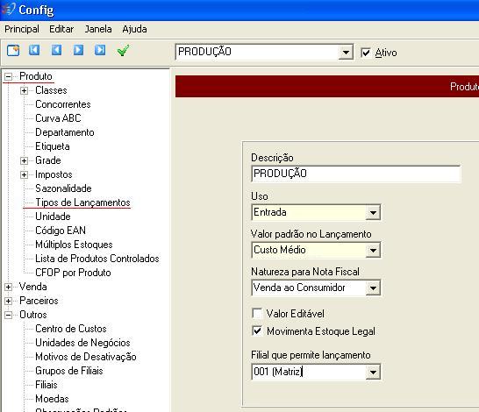Open the Principal menu
Image resolution: width=479 pixels, height=412 pixels.
click(22, 29)
